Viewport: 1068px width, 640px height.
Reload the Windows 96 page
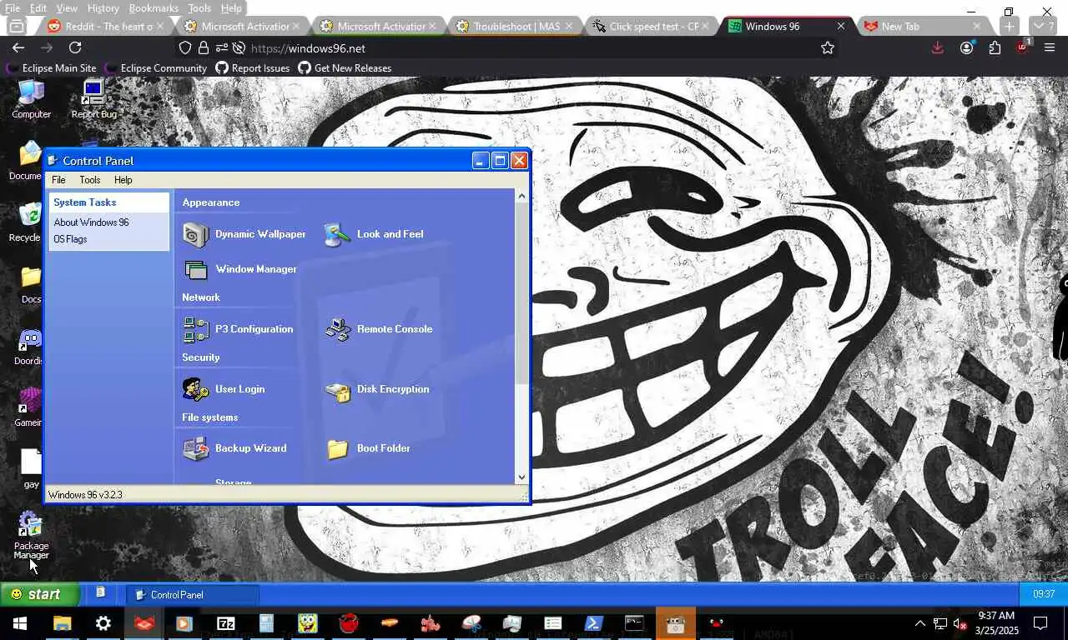75,47
